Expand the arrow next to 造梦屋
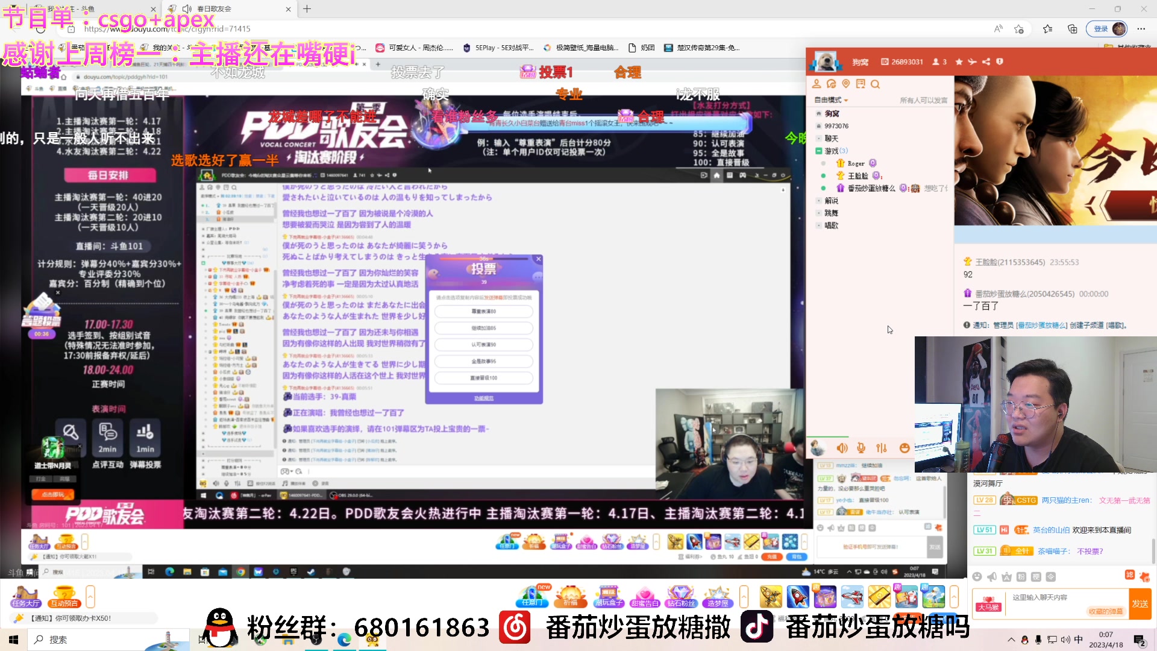1157x651 pixels. click(x=744, y=597)
